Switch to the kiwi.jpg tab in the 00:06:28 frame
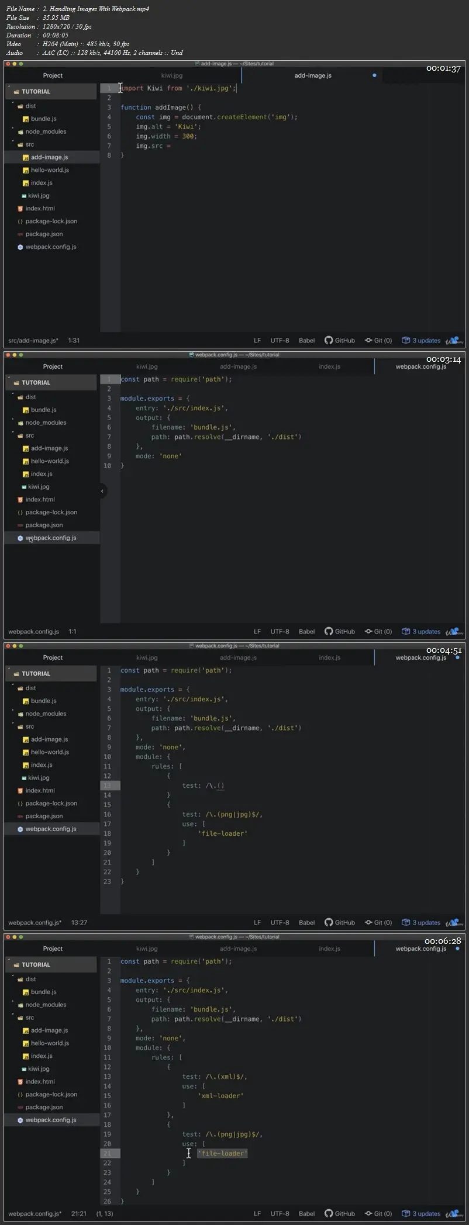 [147, 949]
